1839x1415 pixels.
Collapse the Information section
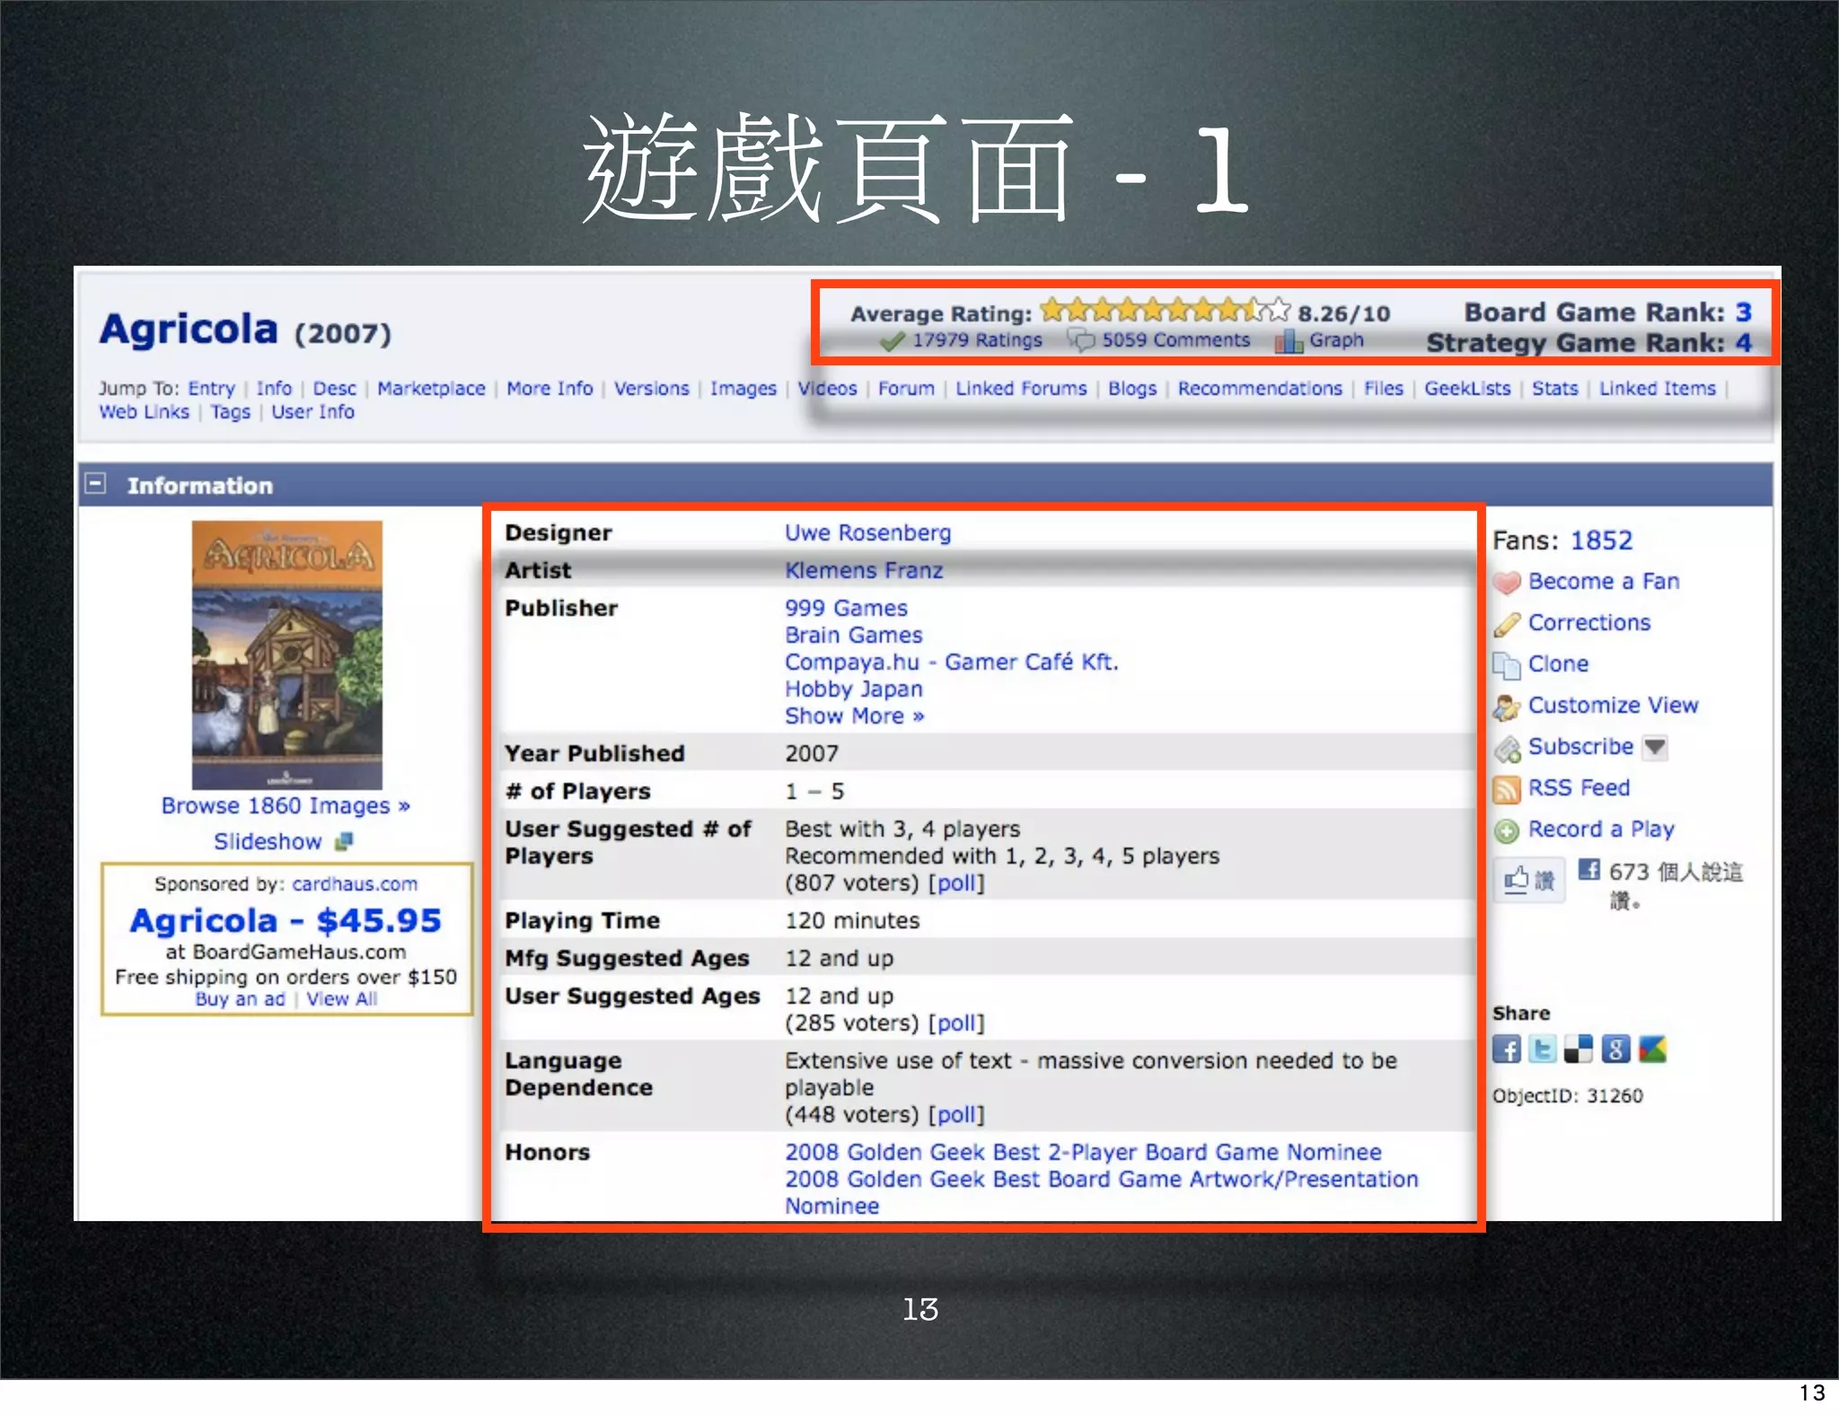pyautogui.click(x=95, y=484)
